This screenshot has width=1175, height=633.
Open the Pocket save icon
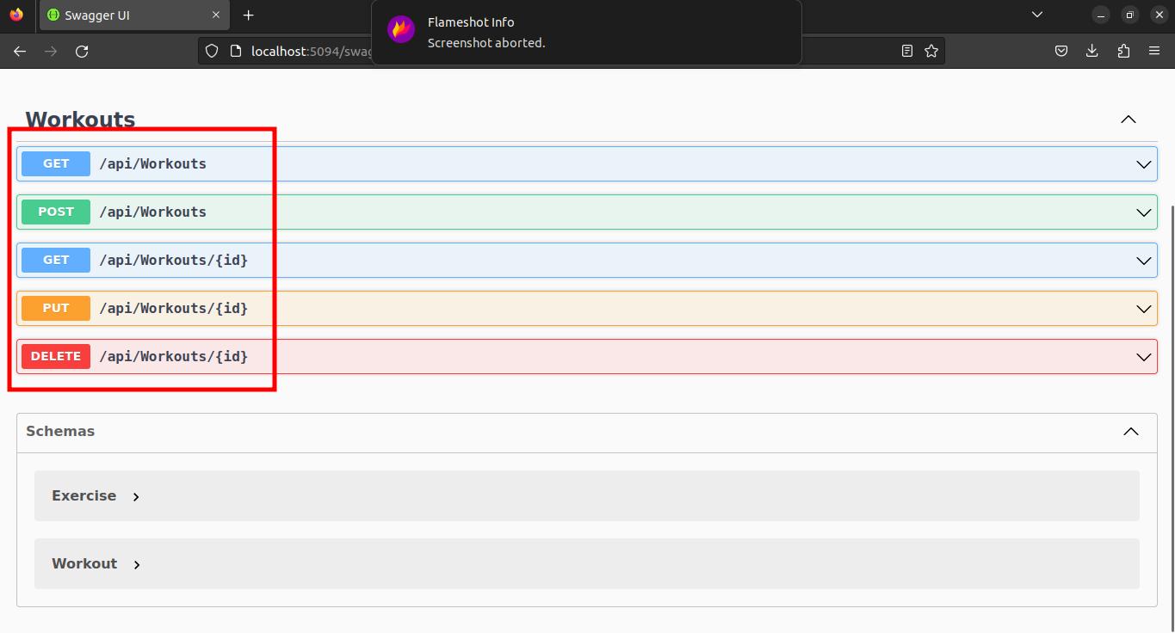(x=1061, y=52)
